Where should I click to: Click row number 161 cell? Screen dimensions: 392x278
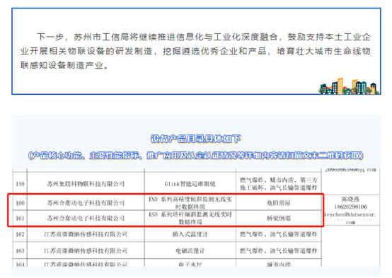point(20,219)
